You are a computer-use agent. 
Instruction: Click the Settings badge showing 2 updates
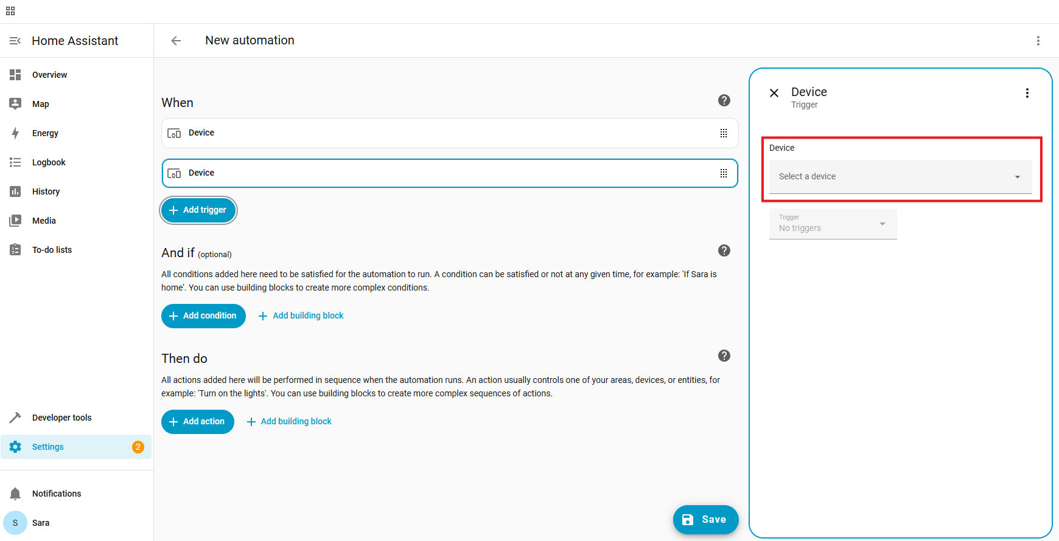pos(138,447)
